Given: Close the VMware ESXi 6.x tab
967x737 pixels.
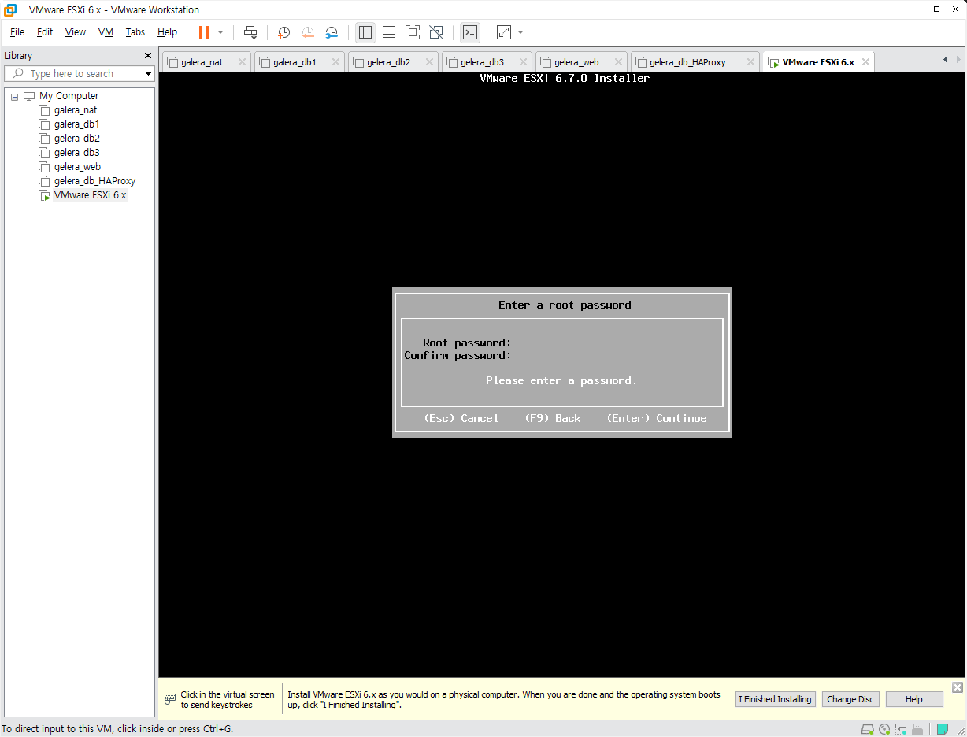Looking at the screenshot, I should tap(865, 62).
